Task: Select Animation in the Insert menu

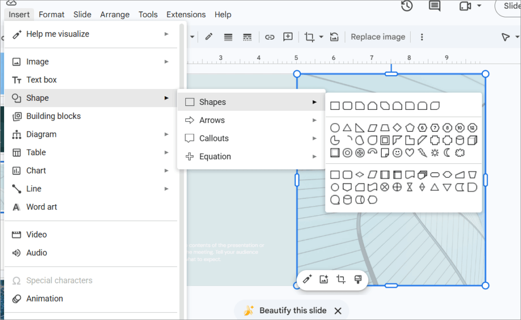Action: pyautogui.click(x=91, y=299)
